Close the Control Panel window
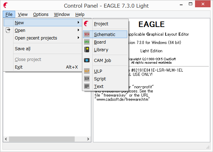 203,4
